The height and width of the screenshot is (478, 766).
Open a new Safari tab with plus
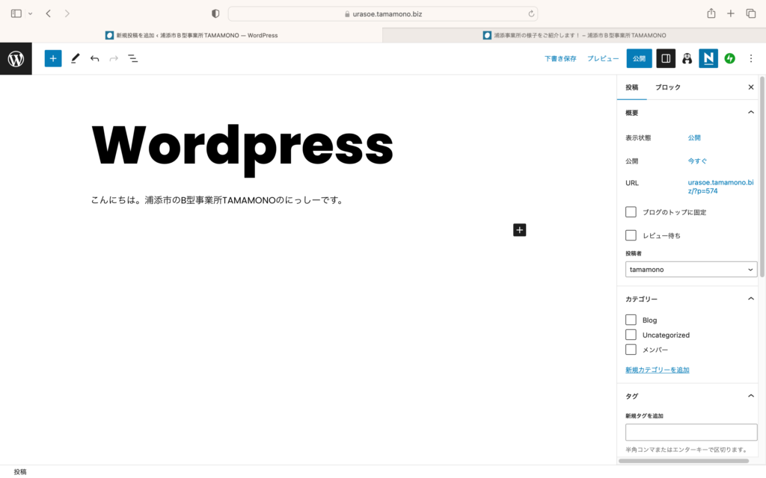coord(730,13)
